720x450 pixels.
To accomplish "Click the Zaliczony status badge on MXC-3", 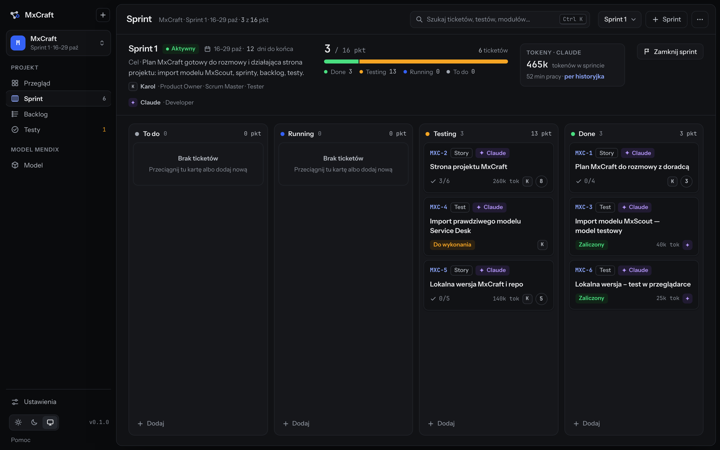I will pos(591,245).
